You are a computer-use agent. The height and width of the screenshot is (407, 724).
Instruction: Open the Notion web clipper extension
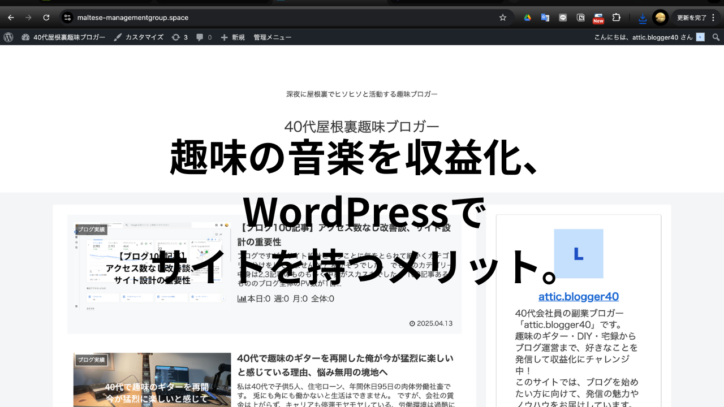580,18
